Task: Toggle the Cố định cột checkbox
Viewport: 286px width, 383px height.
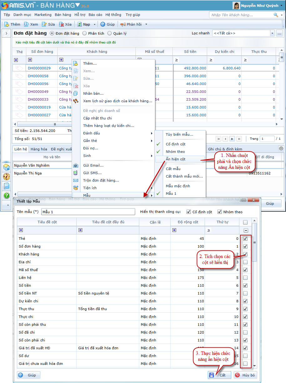Action: pos(188,212)
